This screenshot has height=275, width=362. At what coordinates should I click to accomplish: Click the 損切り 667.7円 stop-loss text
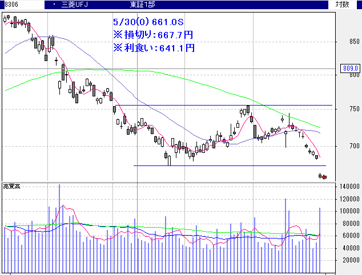[154, 35]
